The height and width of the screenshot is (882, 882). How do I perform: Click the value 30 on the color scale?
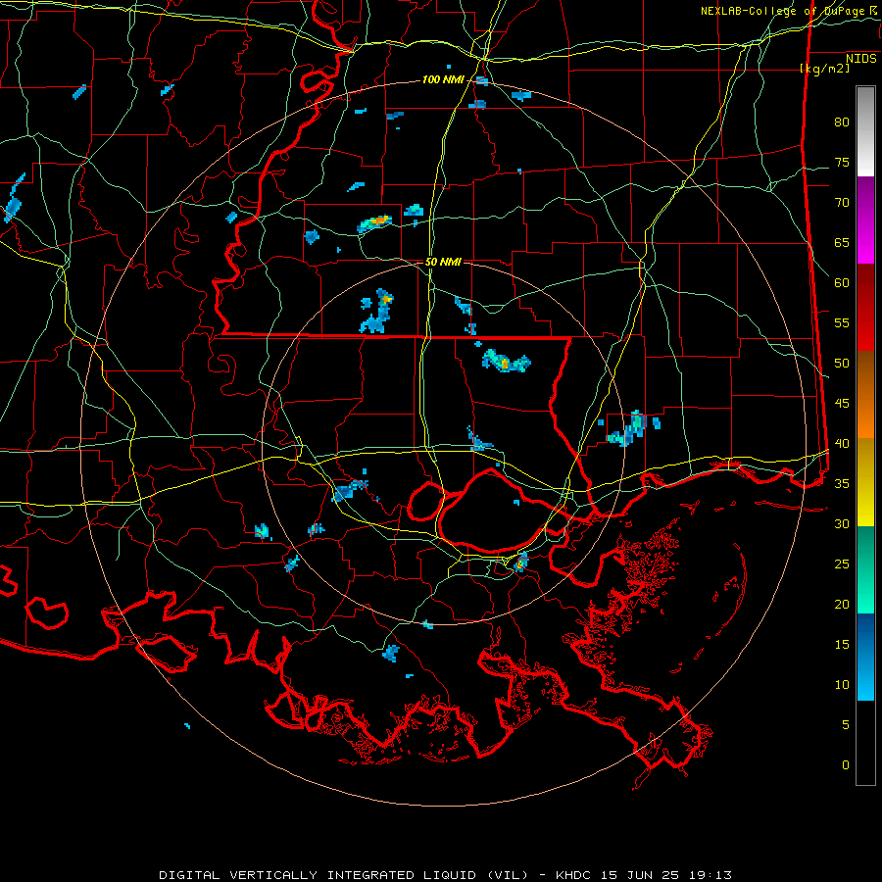842,524
